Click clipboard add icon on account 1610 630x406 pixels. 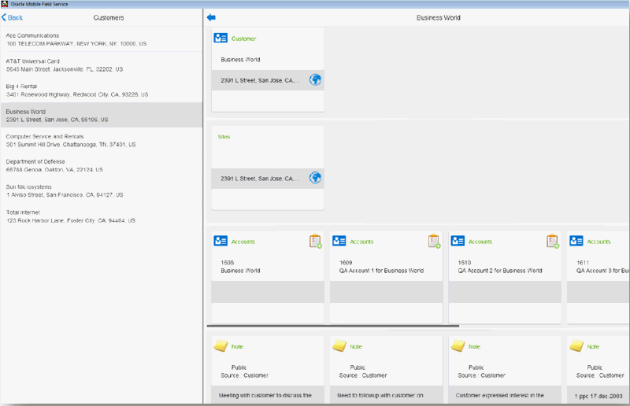coord(553,241)
